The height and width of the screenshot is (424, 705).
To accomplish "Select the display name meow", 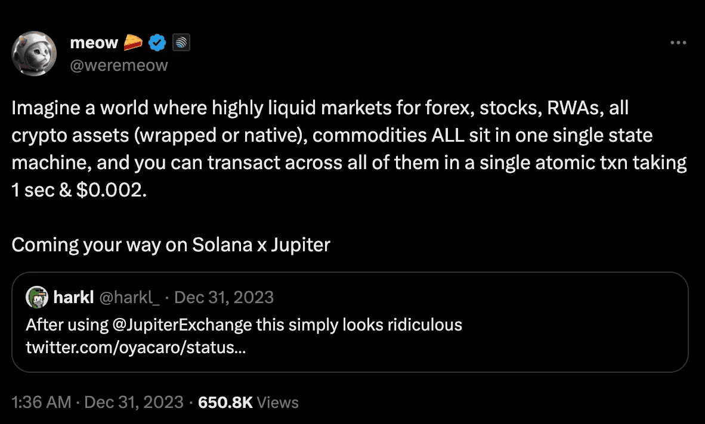I will 93,42.
